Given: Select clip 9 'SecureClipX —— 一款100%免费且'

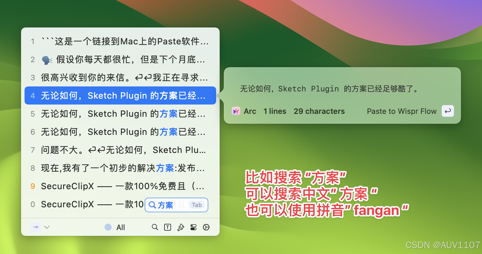Looking at the screenshot, I should [x=120, y=186].
